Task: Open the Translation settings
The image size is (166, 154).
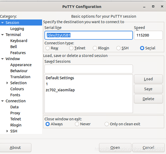Action: coord(20,77)
